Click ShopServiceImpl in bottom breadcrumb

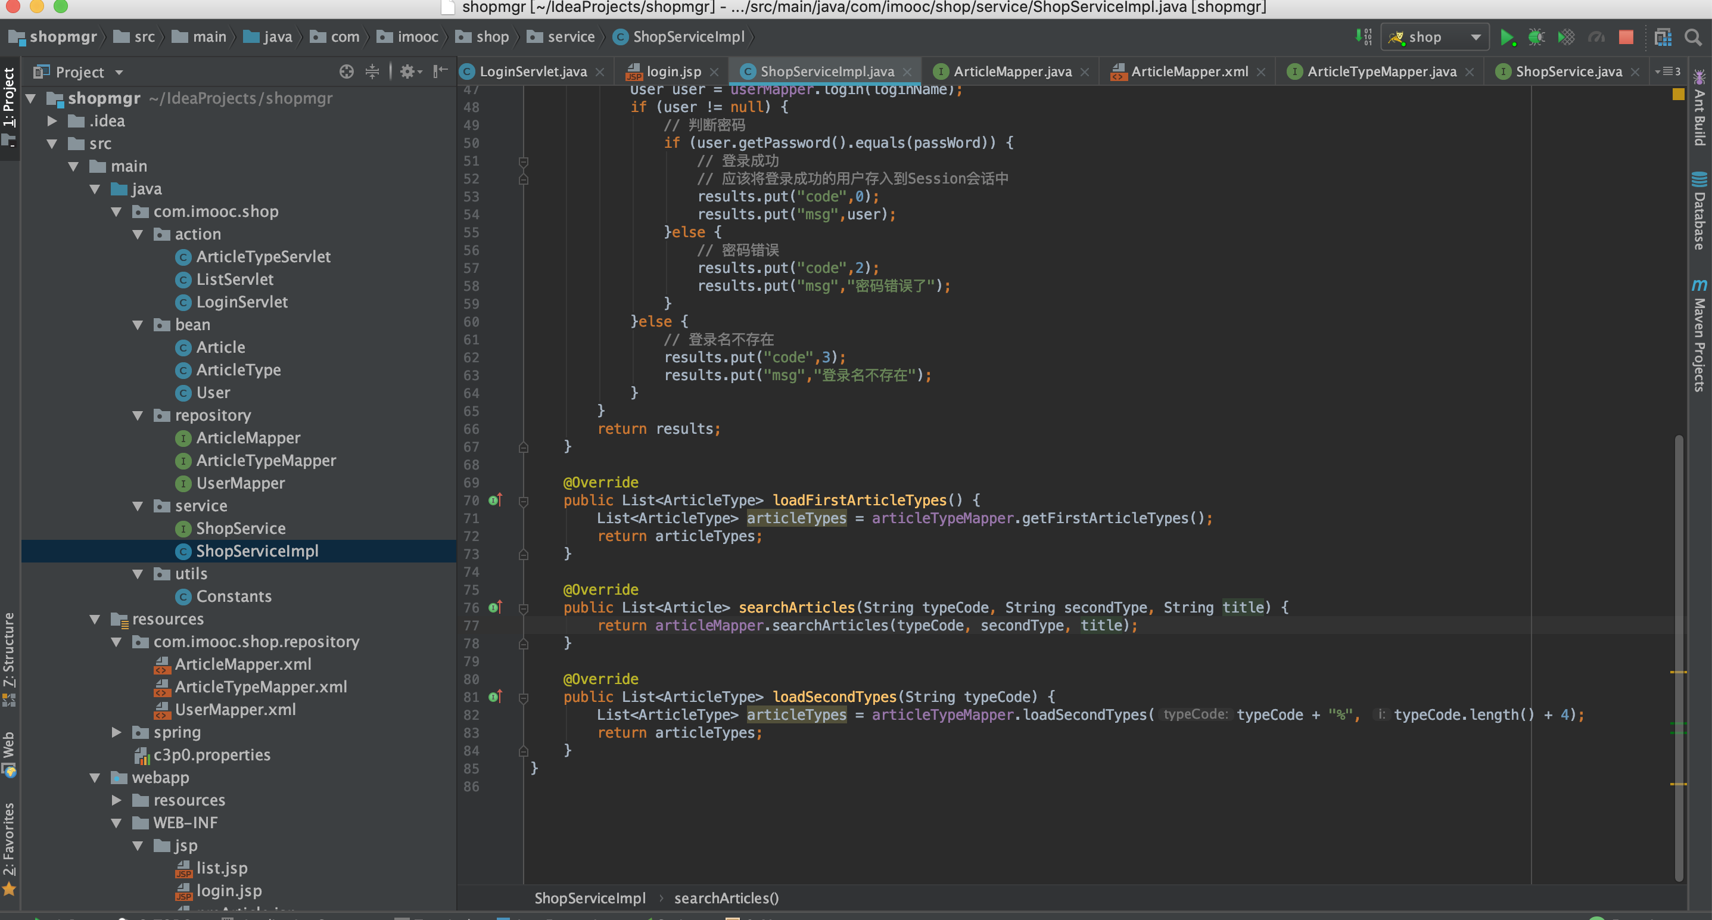[590, 898]
